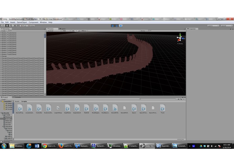Adjust the Project icon size slider
Screen dimensions: 234x166
[x=181, y=139]
